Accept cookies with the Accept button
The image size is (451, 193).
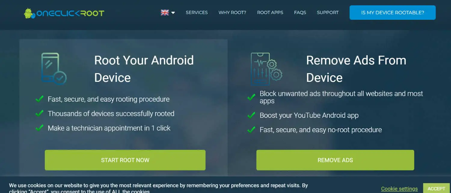click(x=436, y=188)
